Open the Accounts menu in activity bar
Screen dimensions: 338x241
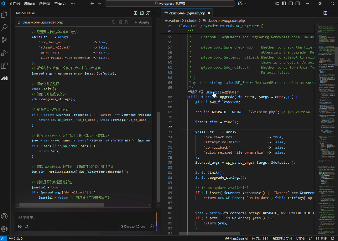click(x=4, y=216)
